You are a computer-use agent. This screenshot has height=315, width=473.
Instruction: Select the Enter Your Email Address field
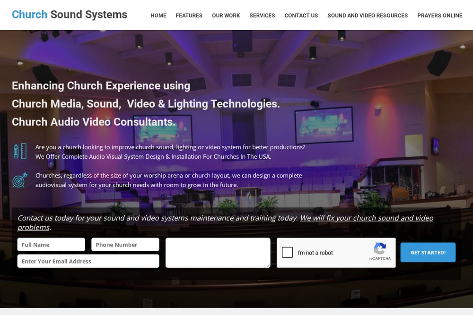(88, 261)
